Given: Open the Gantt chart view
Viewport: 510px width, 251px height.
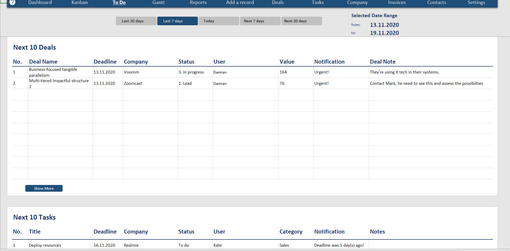Looking at the screenshot, I should tap(158, 3).
